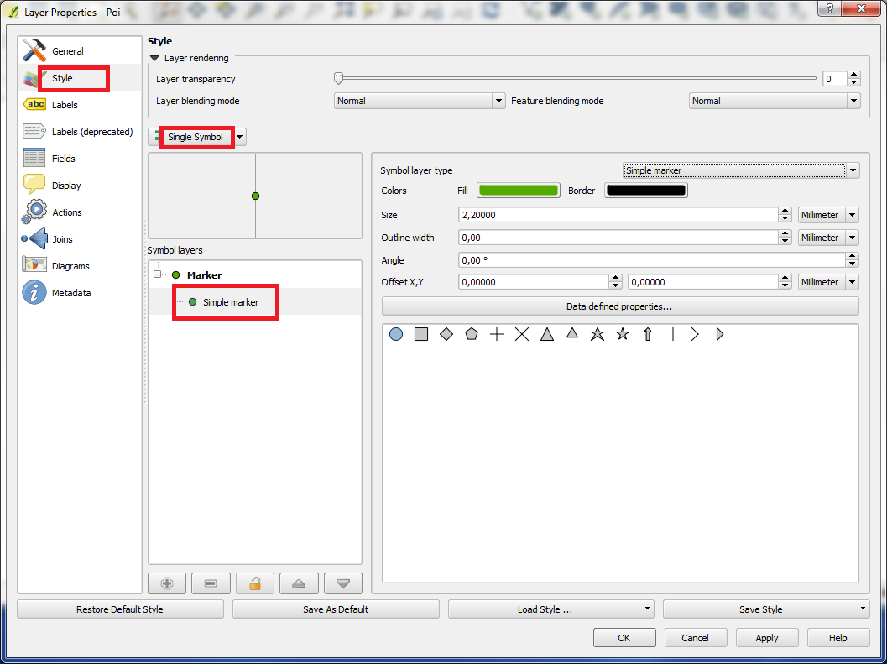
Task: Open the Feature blending mode dropdown
Action: [775, 101]
